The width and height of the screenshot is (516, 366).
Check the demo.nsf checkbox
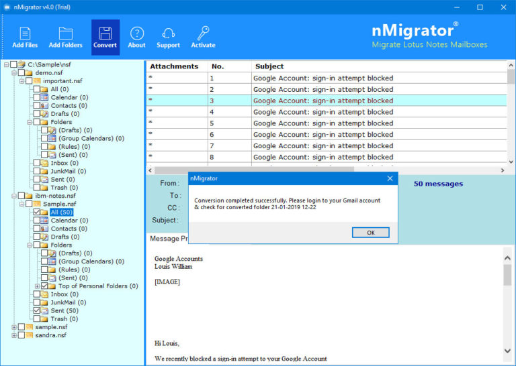tap(21, 73)
